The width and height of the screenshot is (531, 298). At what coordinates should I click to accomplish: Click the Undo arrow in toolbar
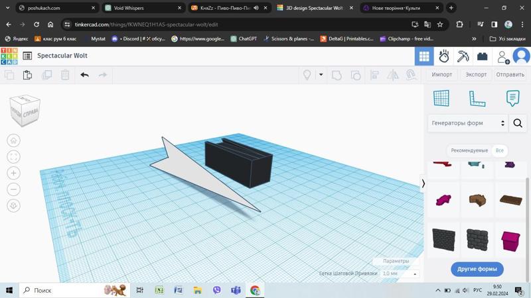pos(84,75)
